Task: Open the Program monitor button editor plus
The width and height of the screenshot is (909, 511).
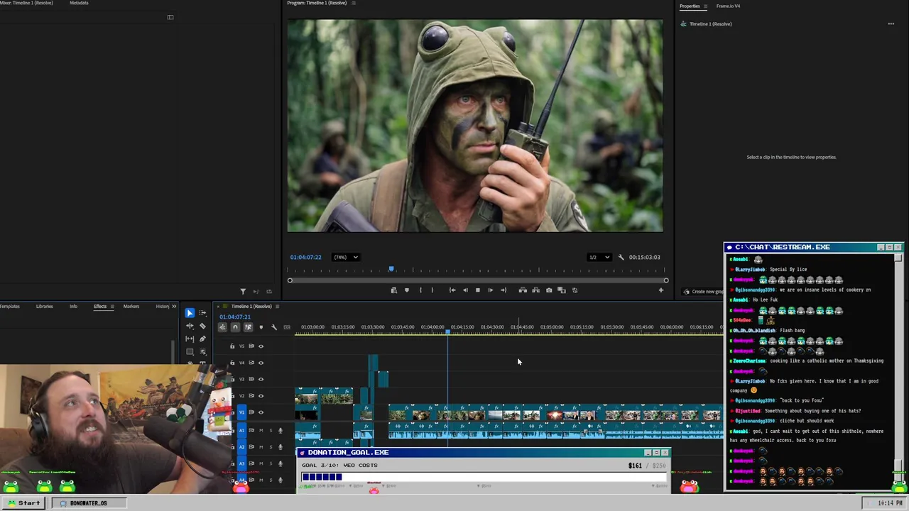Action: (x=660, y=290)
